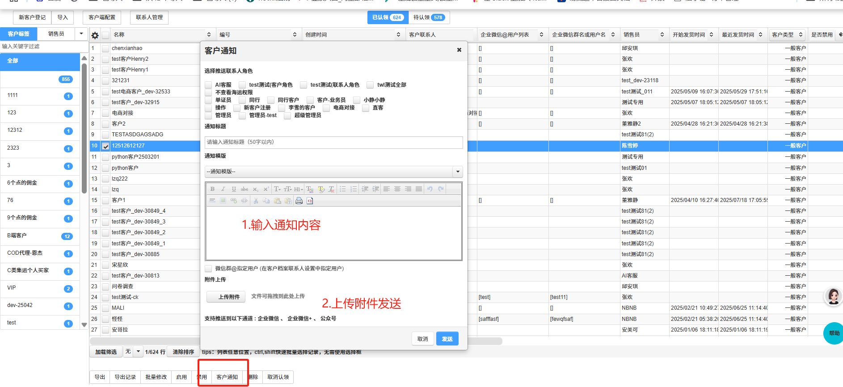843x387 pixels.
Task: Toggle bold formatting in the notification editor
Action: click(x=212, y=189)
